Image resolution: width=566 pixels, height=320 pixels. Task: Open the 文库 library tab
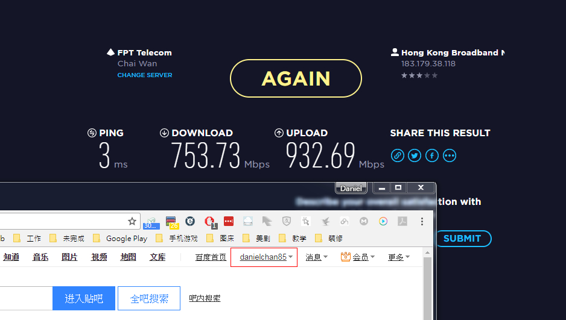coord(157,257)
